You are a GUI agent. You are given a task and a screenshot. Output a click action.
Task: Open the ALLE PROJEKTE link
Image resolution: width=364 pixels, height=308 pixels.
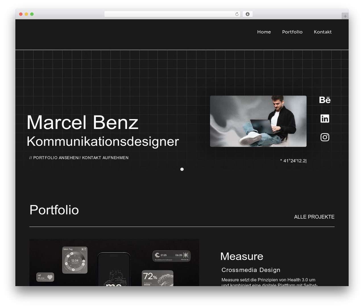[314, 217]
